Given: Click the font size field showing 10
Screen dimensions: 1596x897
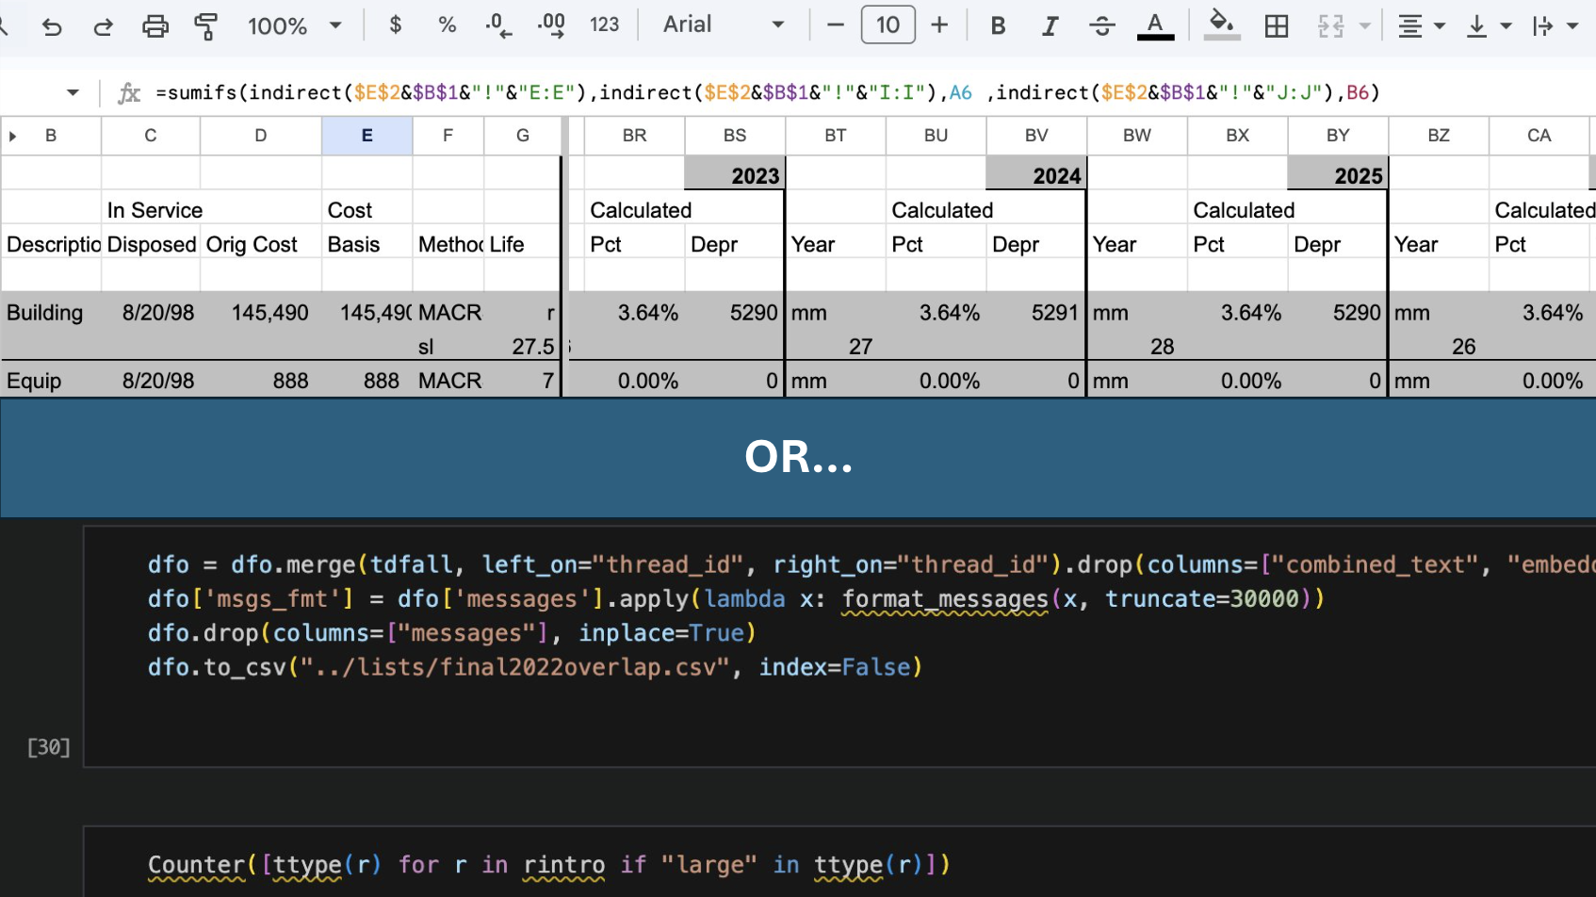Looking at the screenshot, I should [888, 24].
